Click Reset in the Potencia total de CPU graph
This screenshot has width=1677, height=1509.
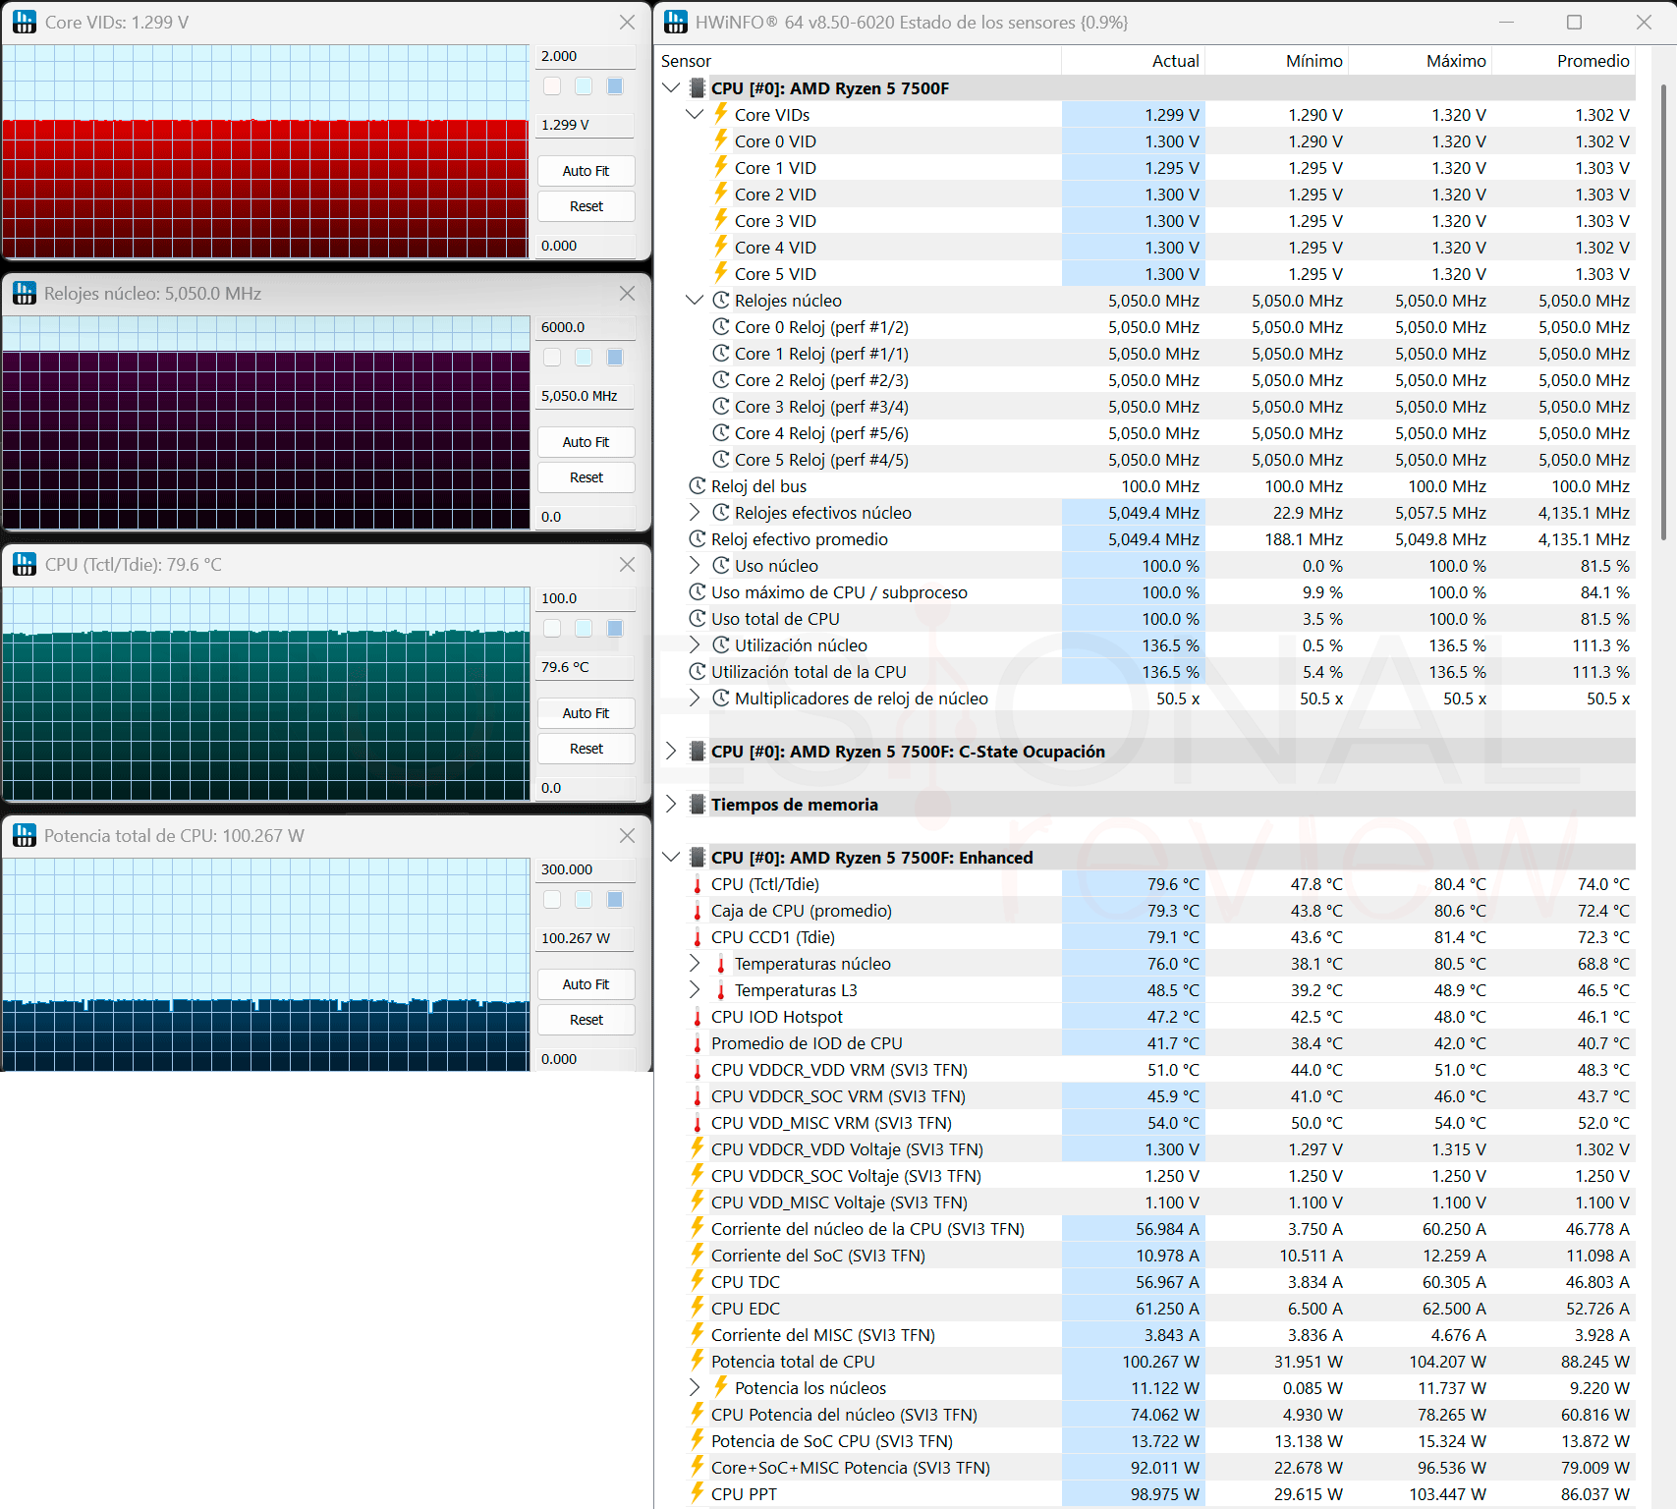586,1020
